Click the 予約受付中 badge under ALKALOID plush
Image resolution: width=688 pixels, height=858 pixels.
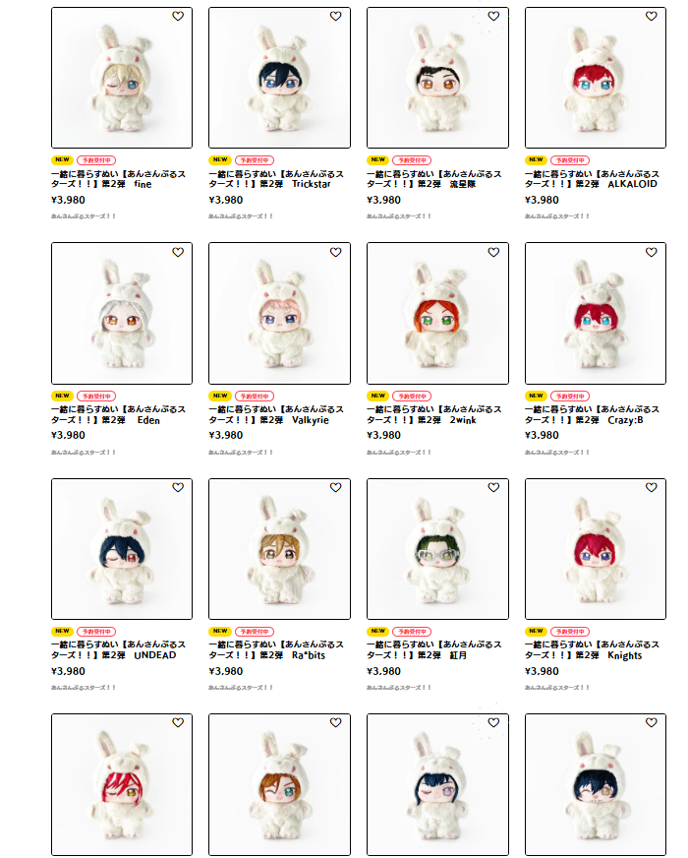570,160
